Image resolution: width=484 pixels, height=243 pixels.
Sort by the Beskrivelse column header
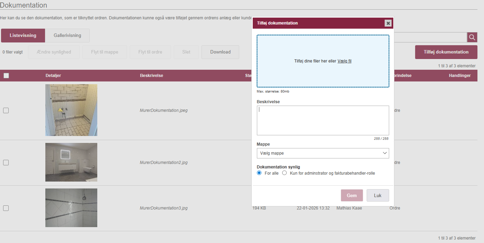(x=151, y=76)
